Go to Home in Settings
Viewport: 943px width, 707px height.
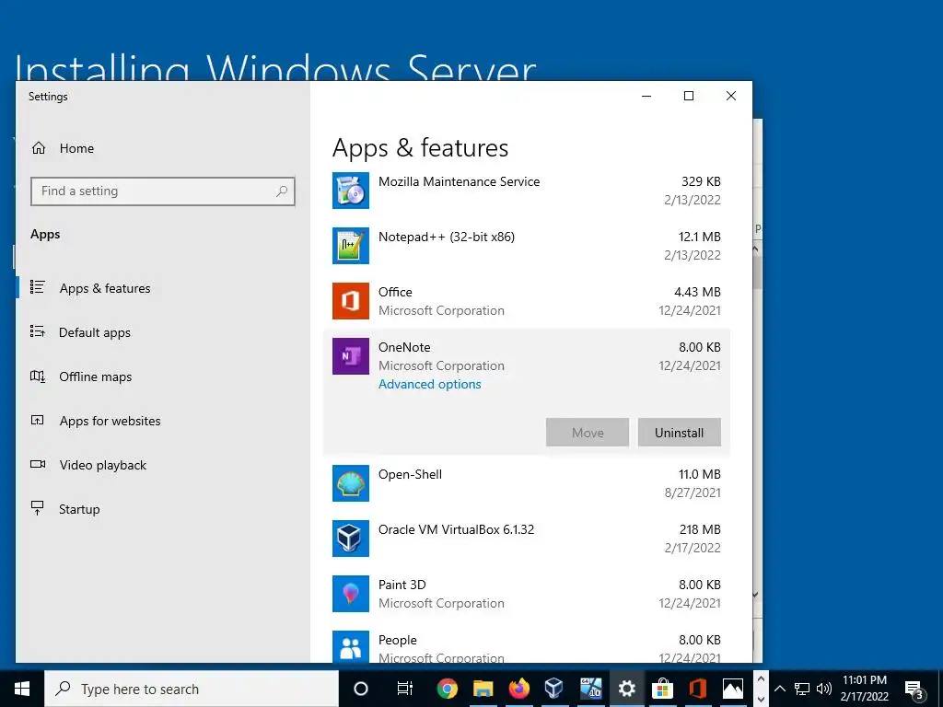(x=76, y=148)
